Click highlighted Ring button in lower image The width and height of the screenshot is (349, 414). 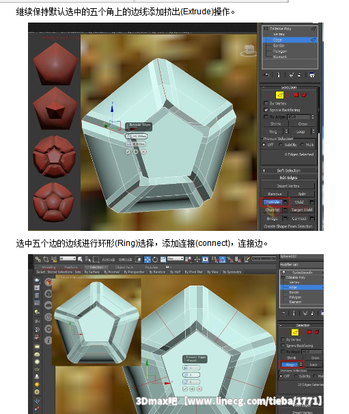click(290, 365)
